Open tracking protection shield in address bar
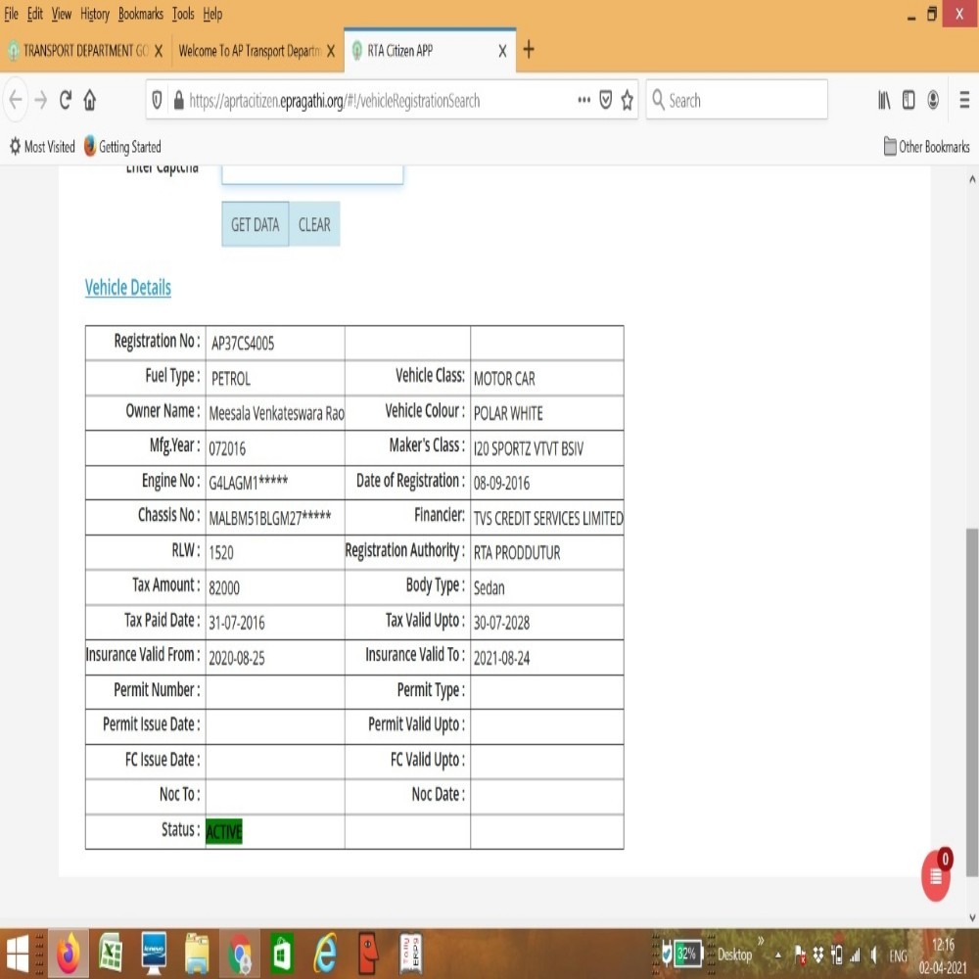This screenshot has width=979, height=979. point(158,100)
